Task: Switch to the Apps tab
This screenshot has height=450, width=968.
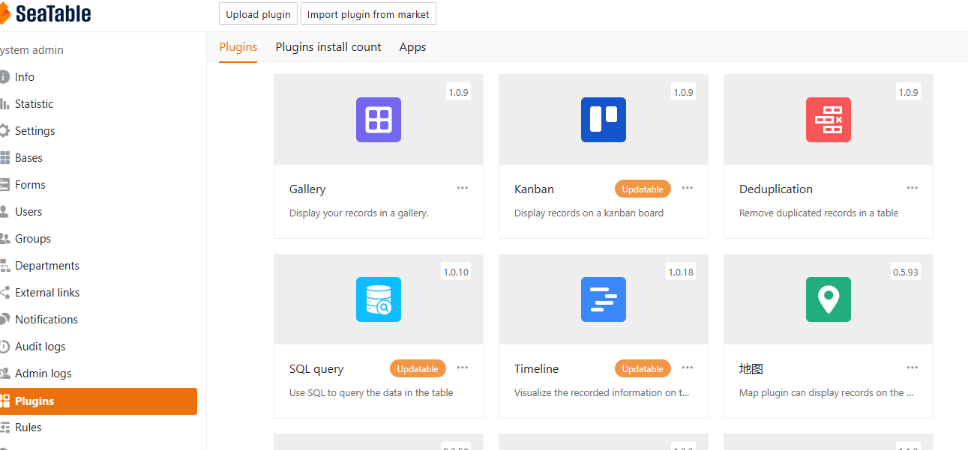Action: pos(412,47)
